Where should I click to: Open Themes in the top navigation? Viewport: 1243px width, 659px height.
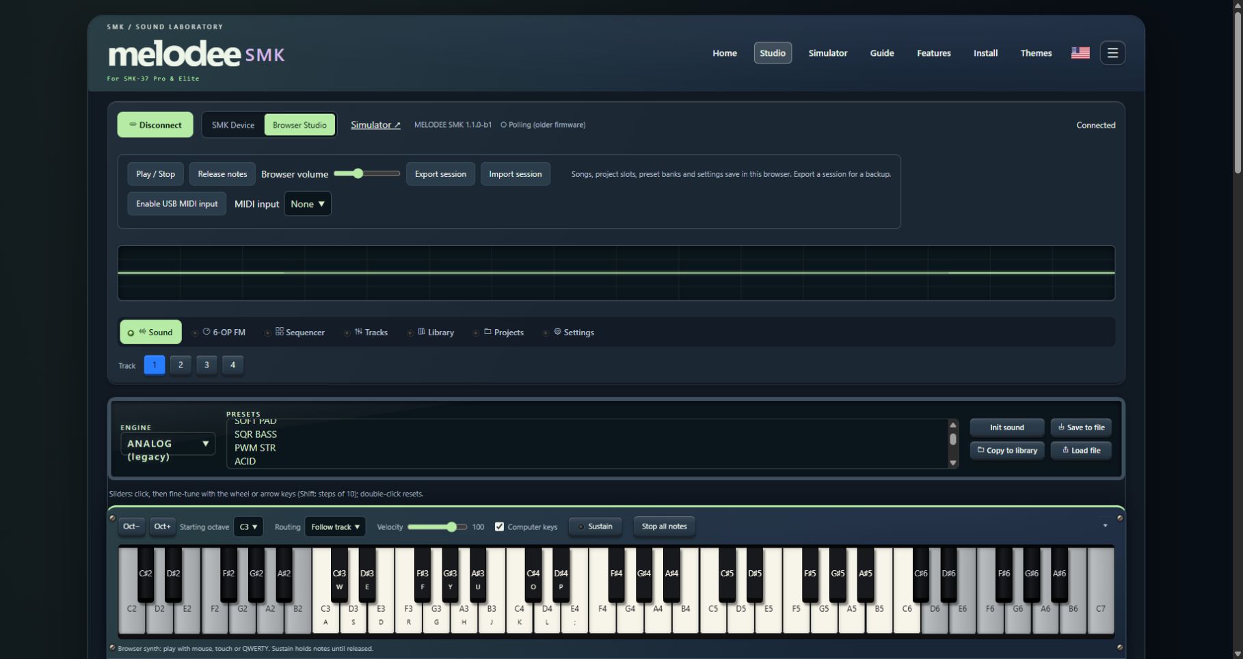[1036, 53]
